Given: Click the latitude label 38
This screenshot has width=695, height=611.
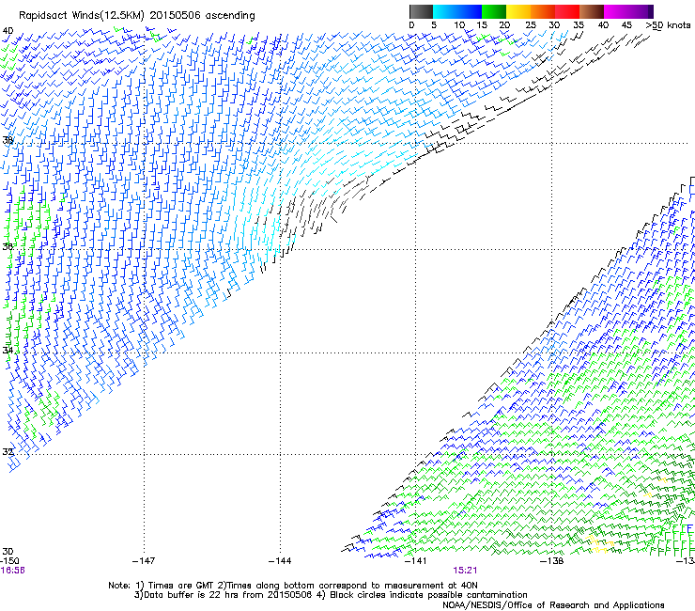Looking at the screenshot, I should tap(8, 141).
